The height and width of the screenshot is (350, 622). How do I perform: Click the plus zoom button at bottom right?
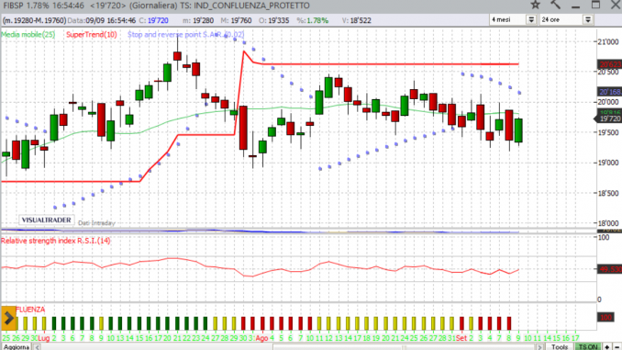607,347
